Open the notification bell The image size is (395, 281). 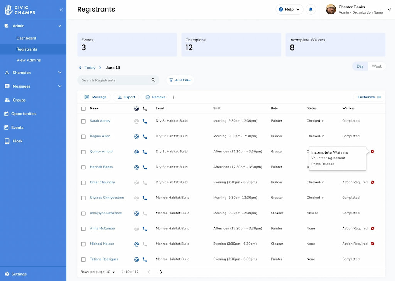[x=311, y=9]
